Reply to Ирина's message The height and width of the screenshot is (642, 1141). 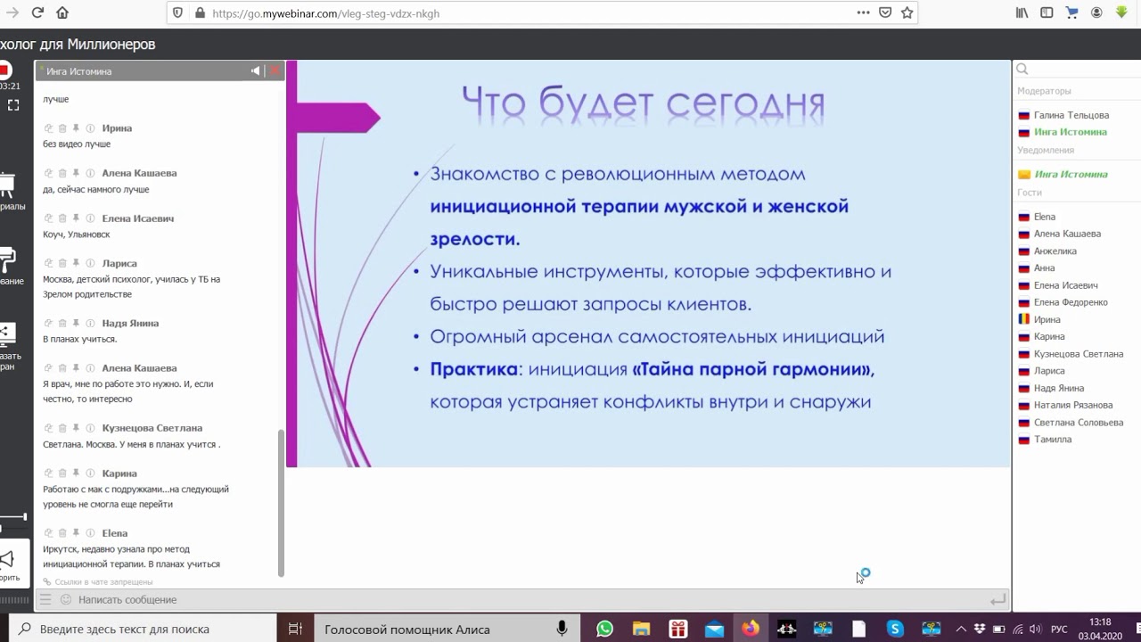49,128
